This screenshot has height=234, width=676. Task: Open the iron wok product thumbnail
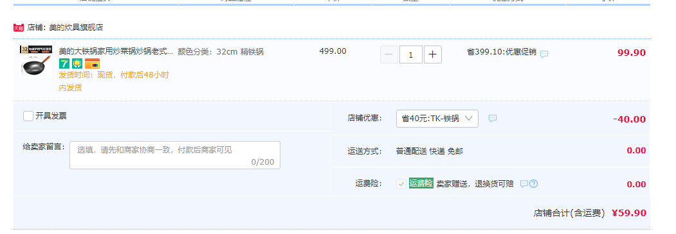[x=36, y=62]
